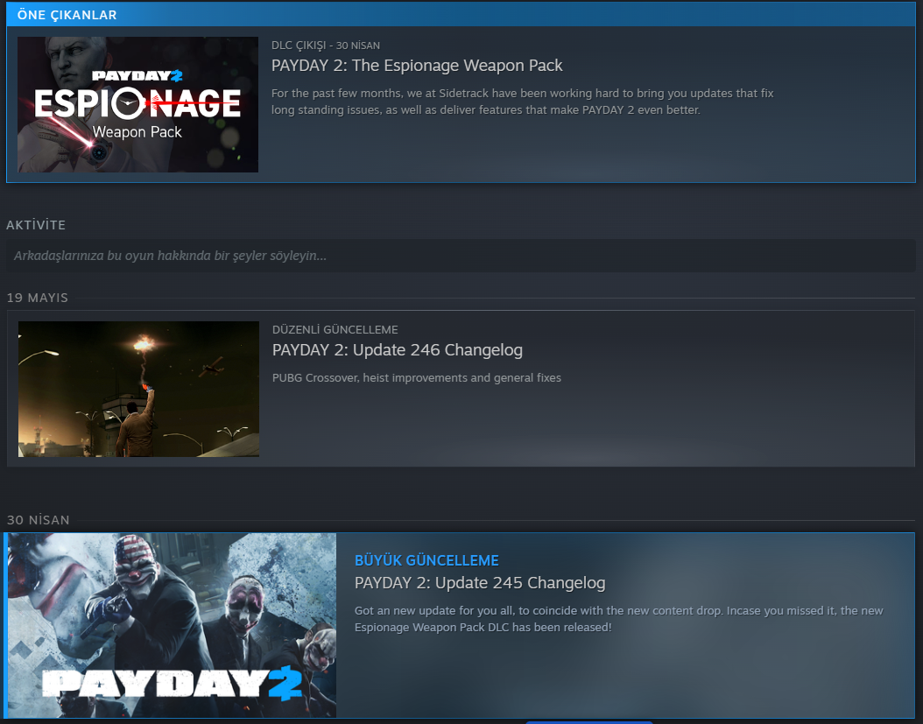Click 'PUBG Crossover, heist improvements and general fixes' text
The height and width of the screenshot is (724, 923).
click(417, 378)
